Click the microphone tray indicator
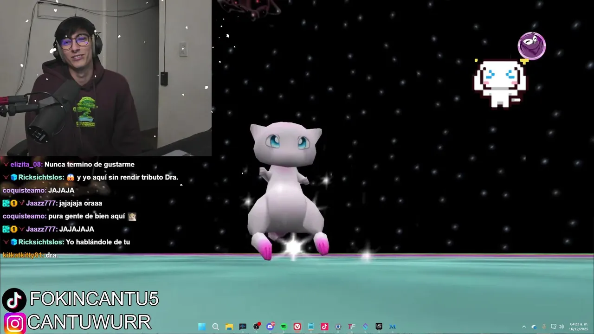The image size is (594, 334). pyautogui.click(x=544, y=327)
